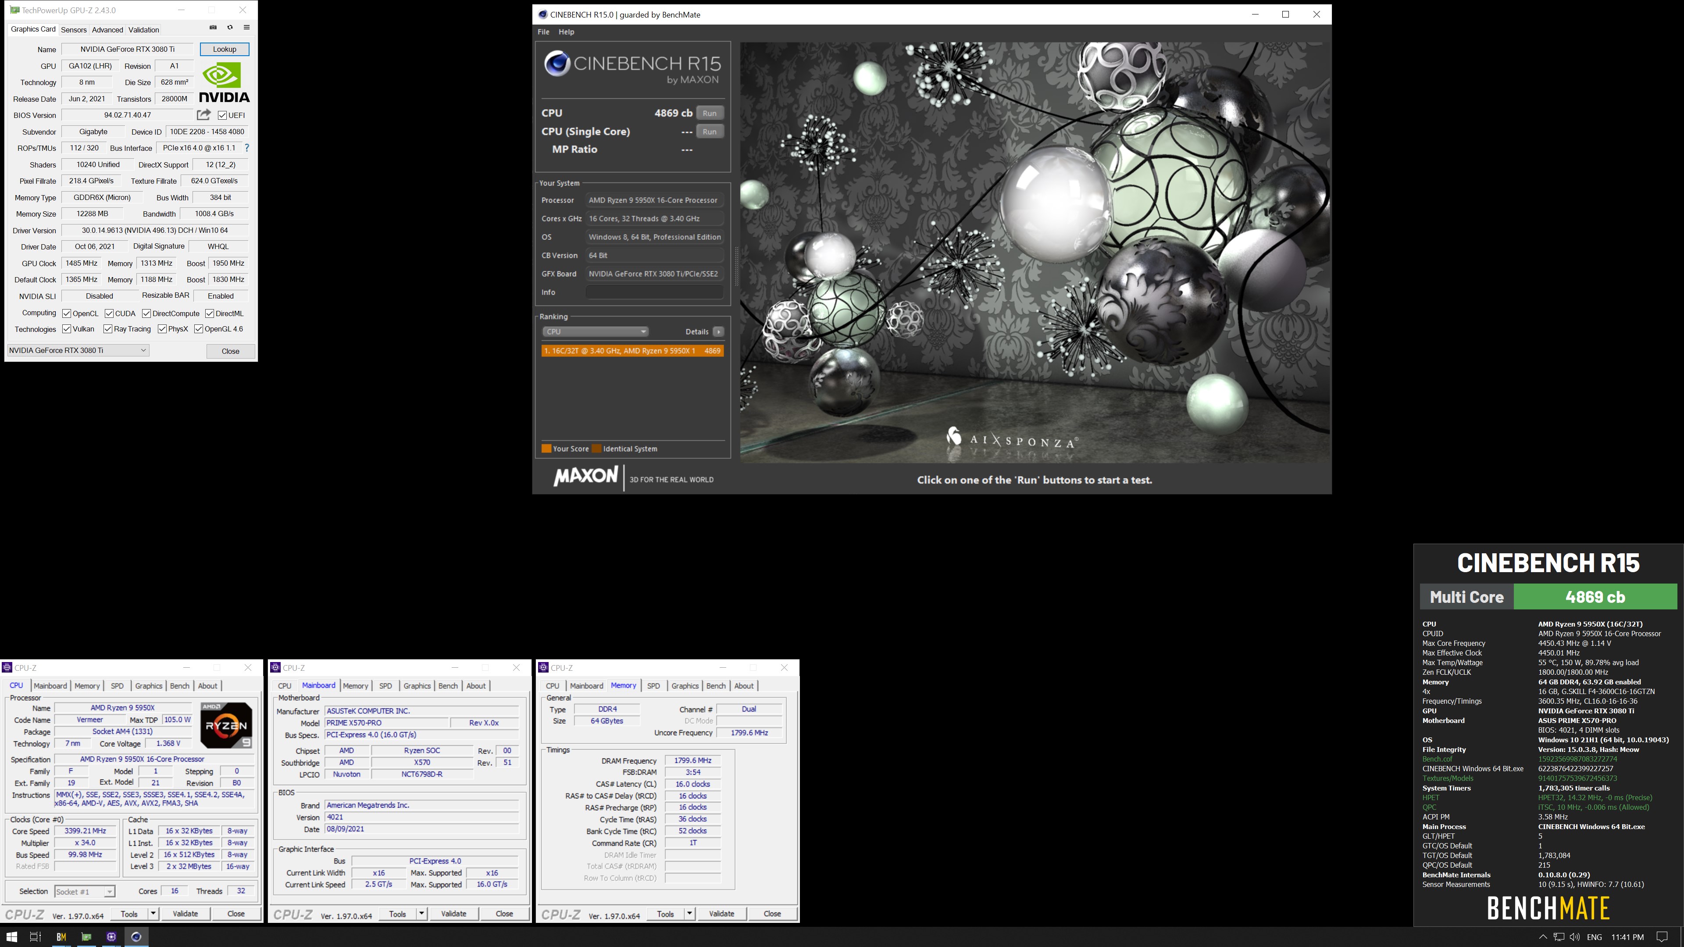1684x947 pixels.
Task: Toggle the UEFI checkbox in GPU-Z
Action: (222, 115)
